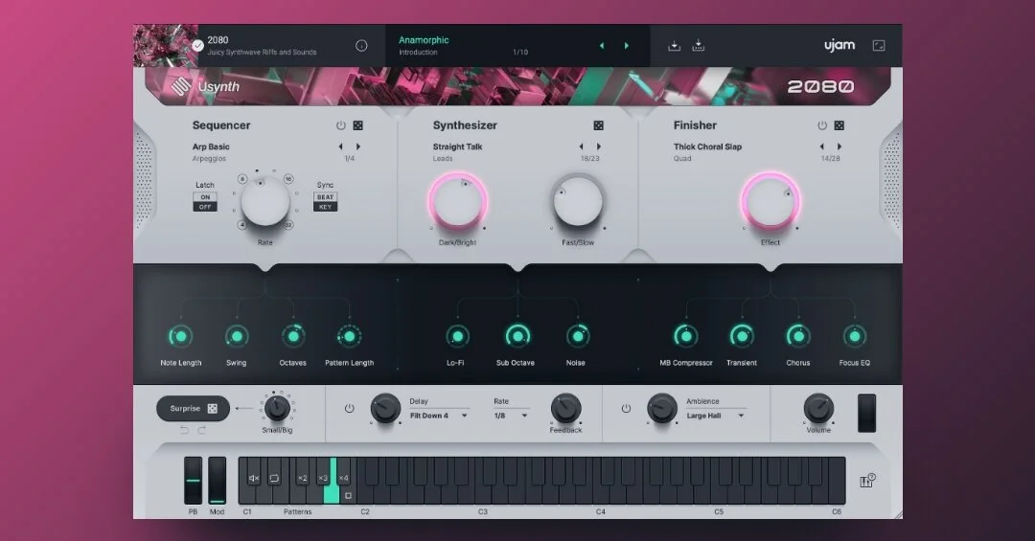Open the 1/8 Rate dropdown
The image size is (1035, 541).
pos(511,416)
